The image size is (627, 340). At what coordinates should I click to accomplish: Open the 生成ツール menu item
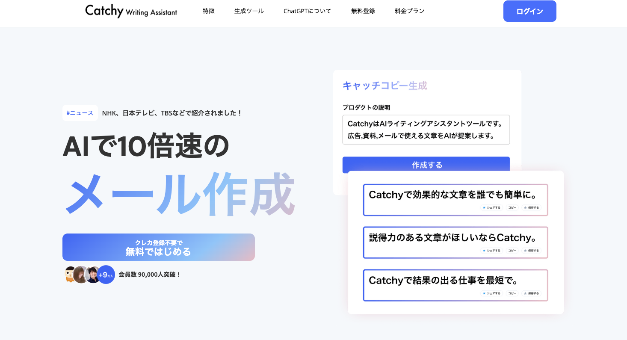249,11
